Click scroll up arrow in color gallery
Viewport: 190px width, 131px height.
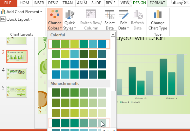click(x=113, y=34)
